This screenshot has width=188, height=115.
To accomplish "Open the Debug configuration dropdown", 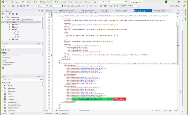I will (x=41, y=6).
